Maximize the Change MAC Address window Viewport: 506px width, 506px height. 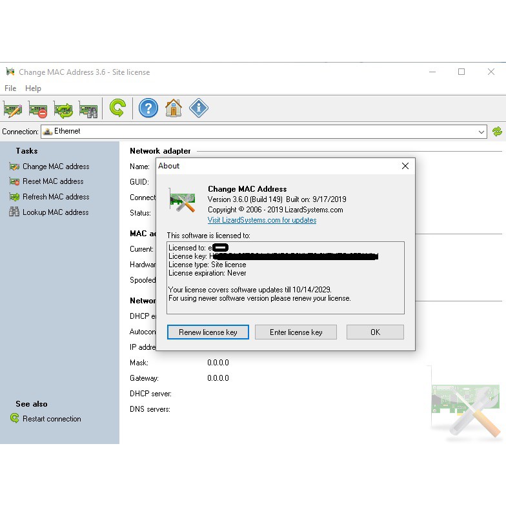(x=461, y=72)
